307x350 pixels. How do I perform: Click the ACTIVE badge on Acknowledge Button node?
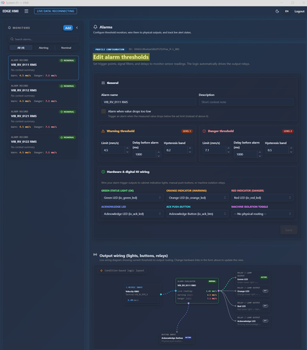click(188, 337)
